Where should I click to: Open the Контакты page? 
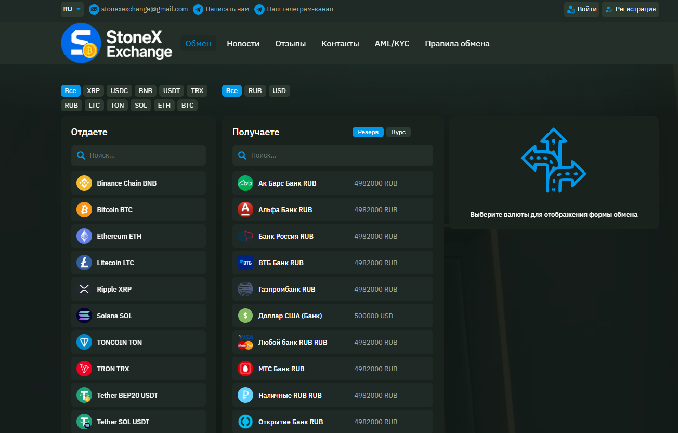click(341, 44)
